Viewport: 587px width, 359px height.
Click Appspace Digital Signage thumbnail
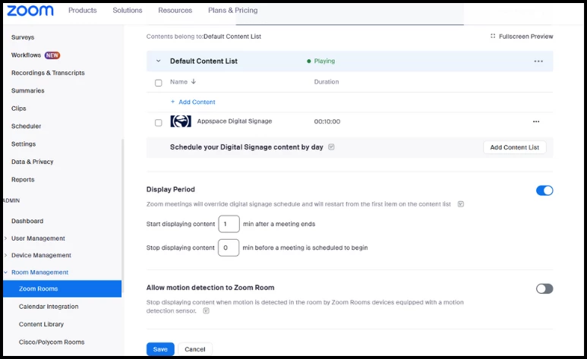tap(181, 121)
